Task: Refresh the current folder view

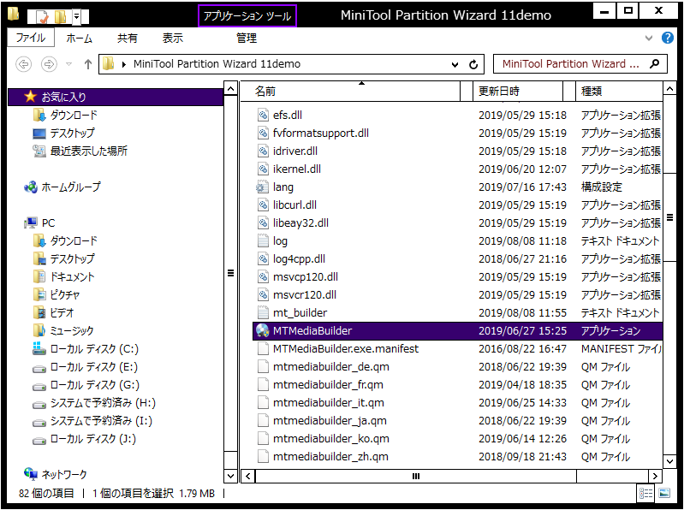Action: (x=473, y=64)
